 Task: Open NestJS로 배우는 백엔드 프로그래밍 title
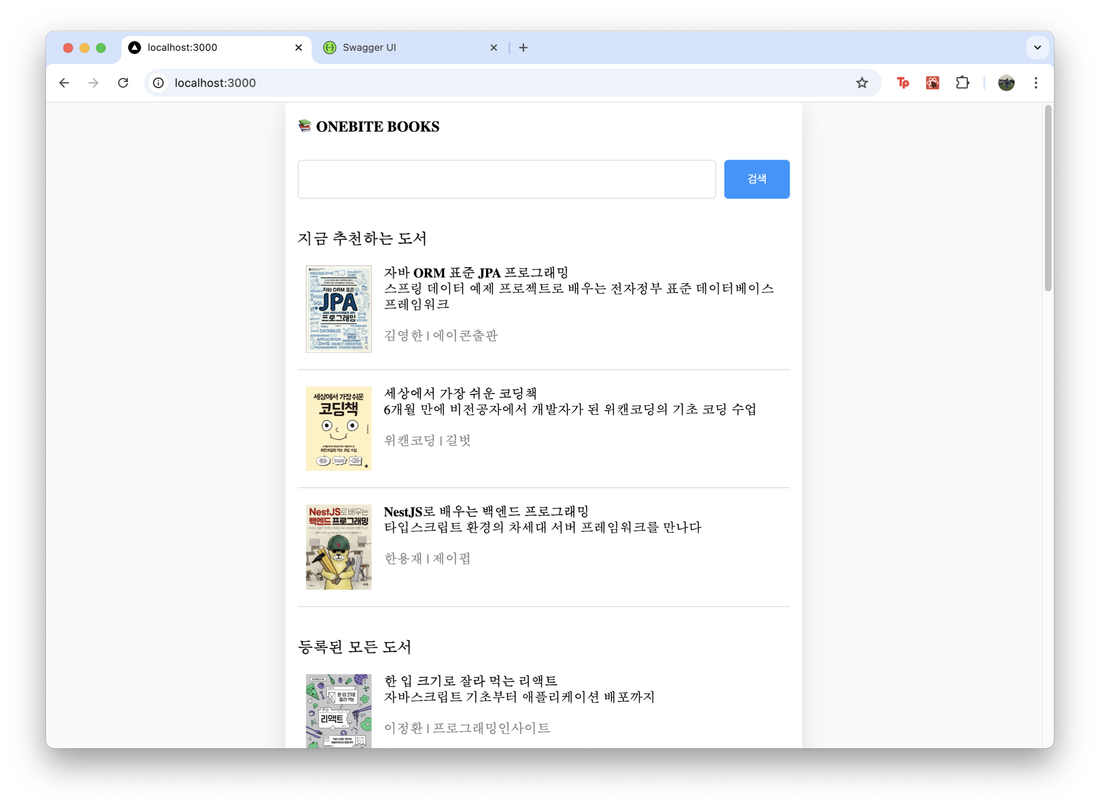(x=486, y=512)
